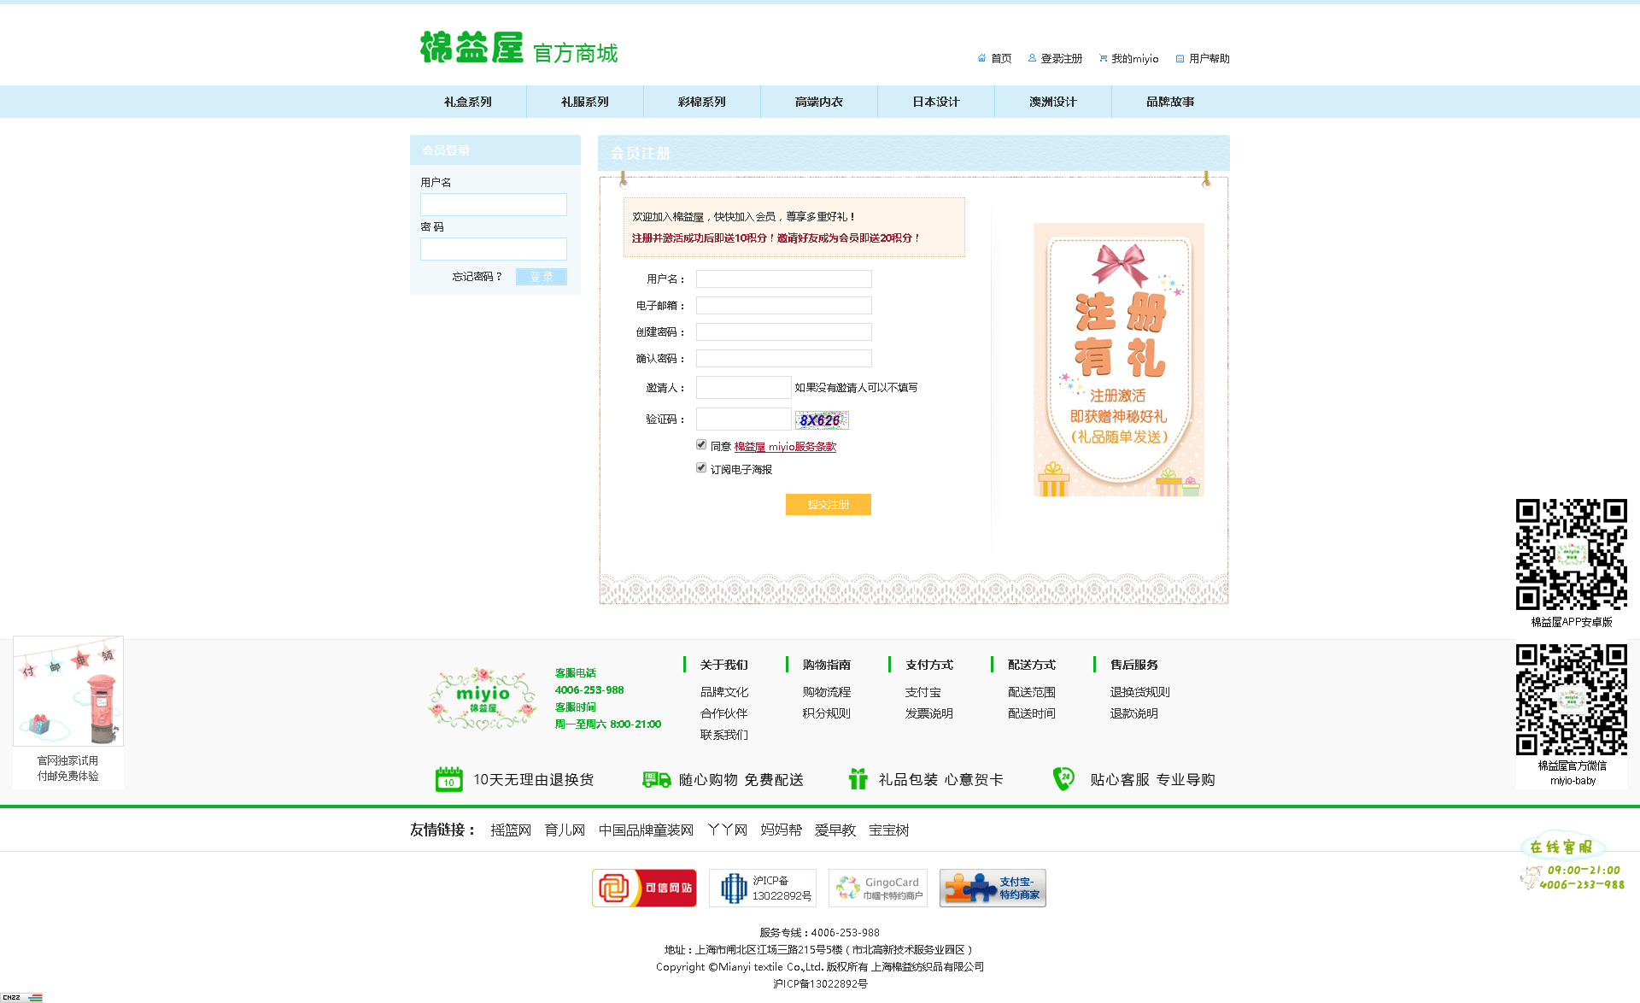
Task: Click the 10天无理由退换货 calendar icon
Action: pos(448,779)
